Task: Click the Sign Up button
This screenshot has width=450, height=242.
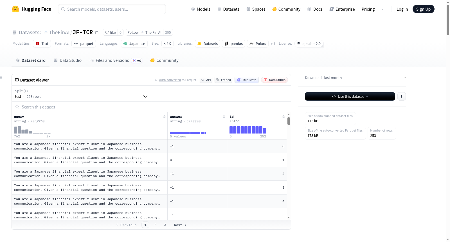Action: 423,9
